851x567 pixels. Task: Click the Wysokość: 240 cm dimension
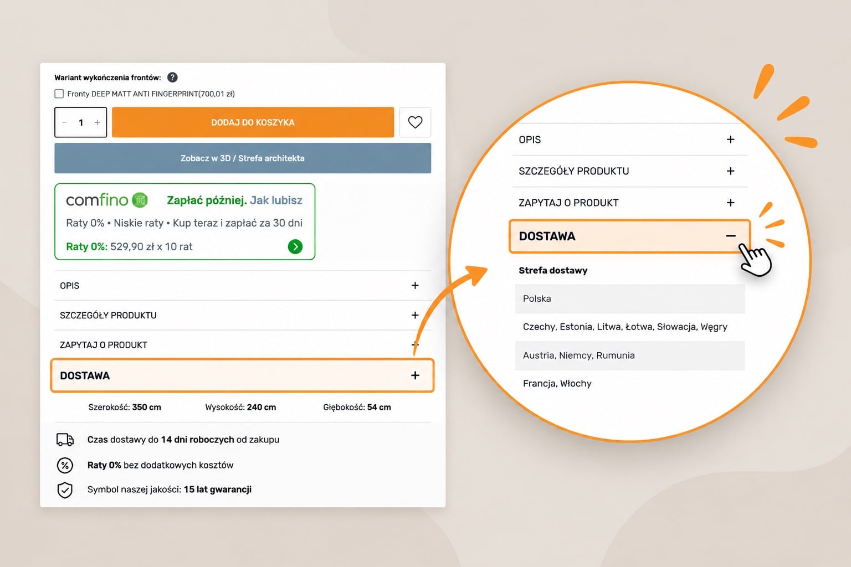240,408
